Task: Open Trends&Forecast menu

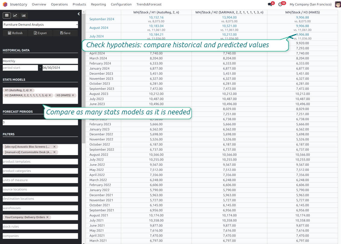Action: point(149,4)
